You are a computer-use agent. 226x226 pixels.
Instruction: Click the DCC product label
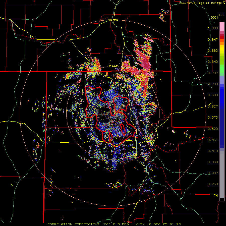pyautogui.click(x=220, y=15)
